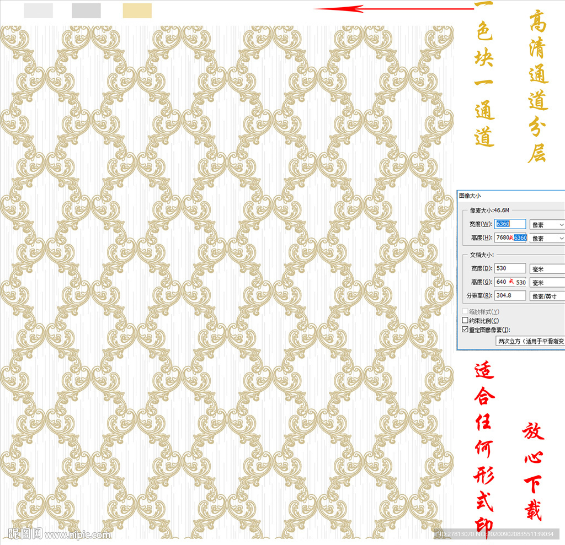Open the 像素/英寸 resolution unit dropdown
Image resolution: width=565 pixels, height=545 pixels.
[x=547, y=296]
